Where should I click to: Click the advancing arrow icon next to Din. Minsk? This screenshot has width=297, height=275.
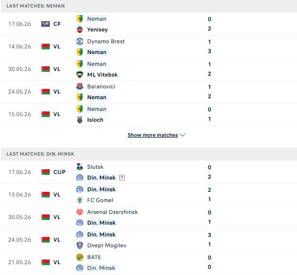tap(122, 178)
